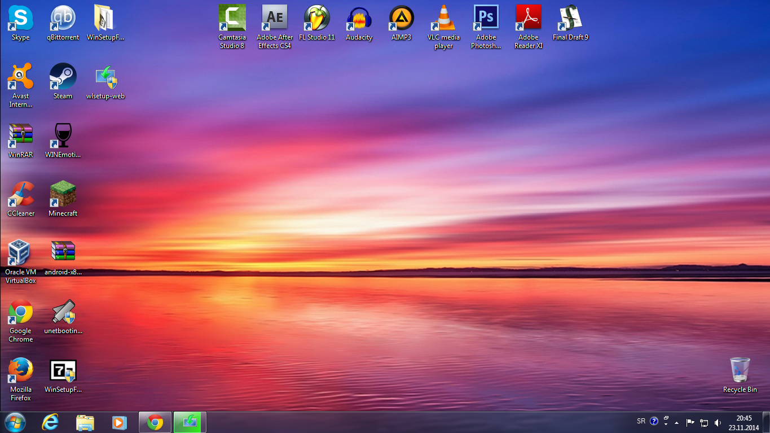Select the unetbootin USB icon
The height and width of the screenshot is (433, 770).
[x=63, y=316]
